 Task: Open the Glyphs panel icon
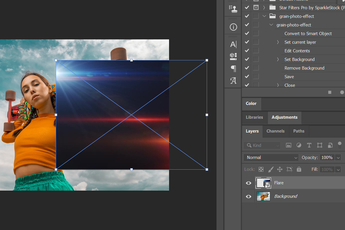233,81
